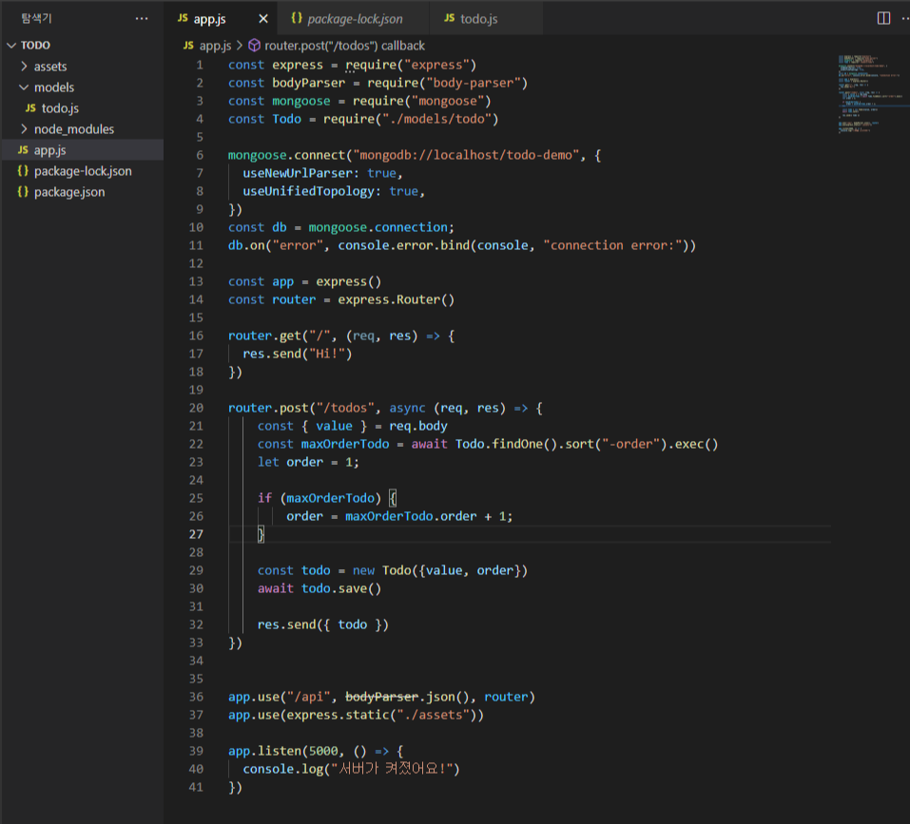Click the {} icon next to package.json

(x=23, y=192)
